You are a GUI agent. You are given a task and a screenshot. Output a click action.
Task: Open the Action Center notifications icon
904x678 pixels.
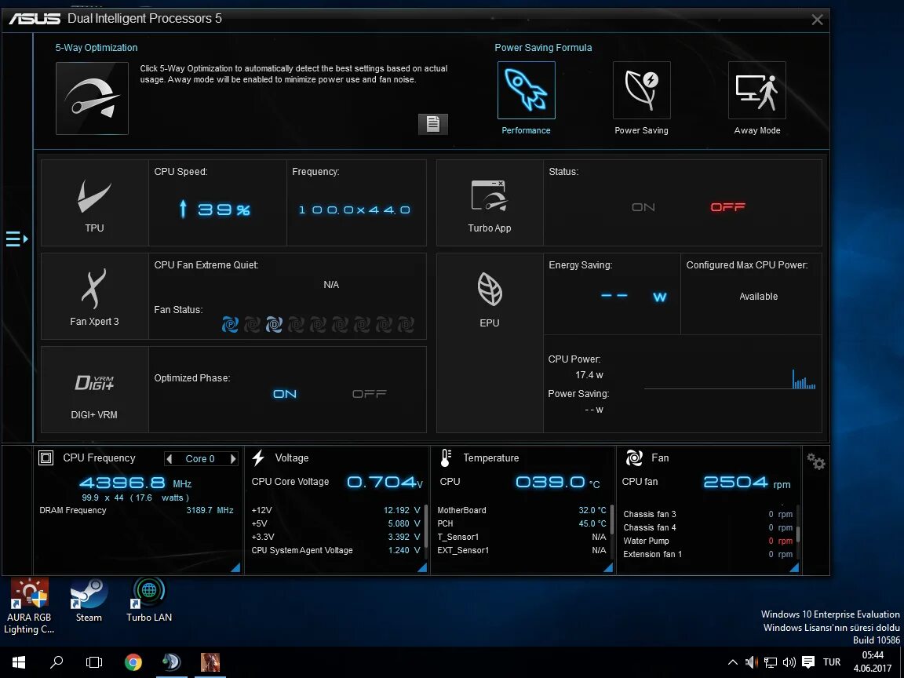(808, 662)
